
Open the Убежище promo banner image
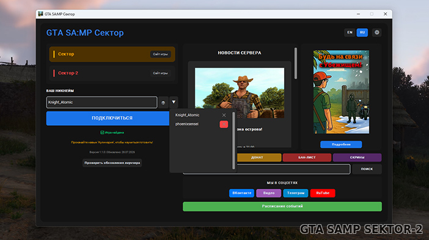click(341, 92)
